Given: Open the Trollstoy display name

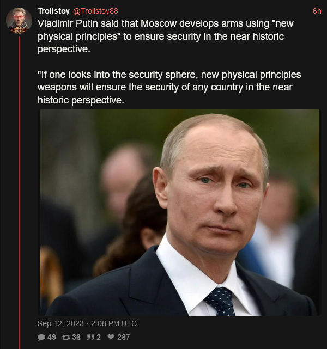Looking at the screenshot, I should click(54, 11).
